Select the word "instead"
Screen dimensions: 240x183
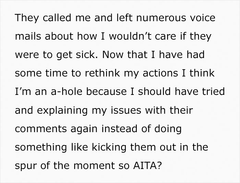[x=119, y=129]
